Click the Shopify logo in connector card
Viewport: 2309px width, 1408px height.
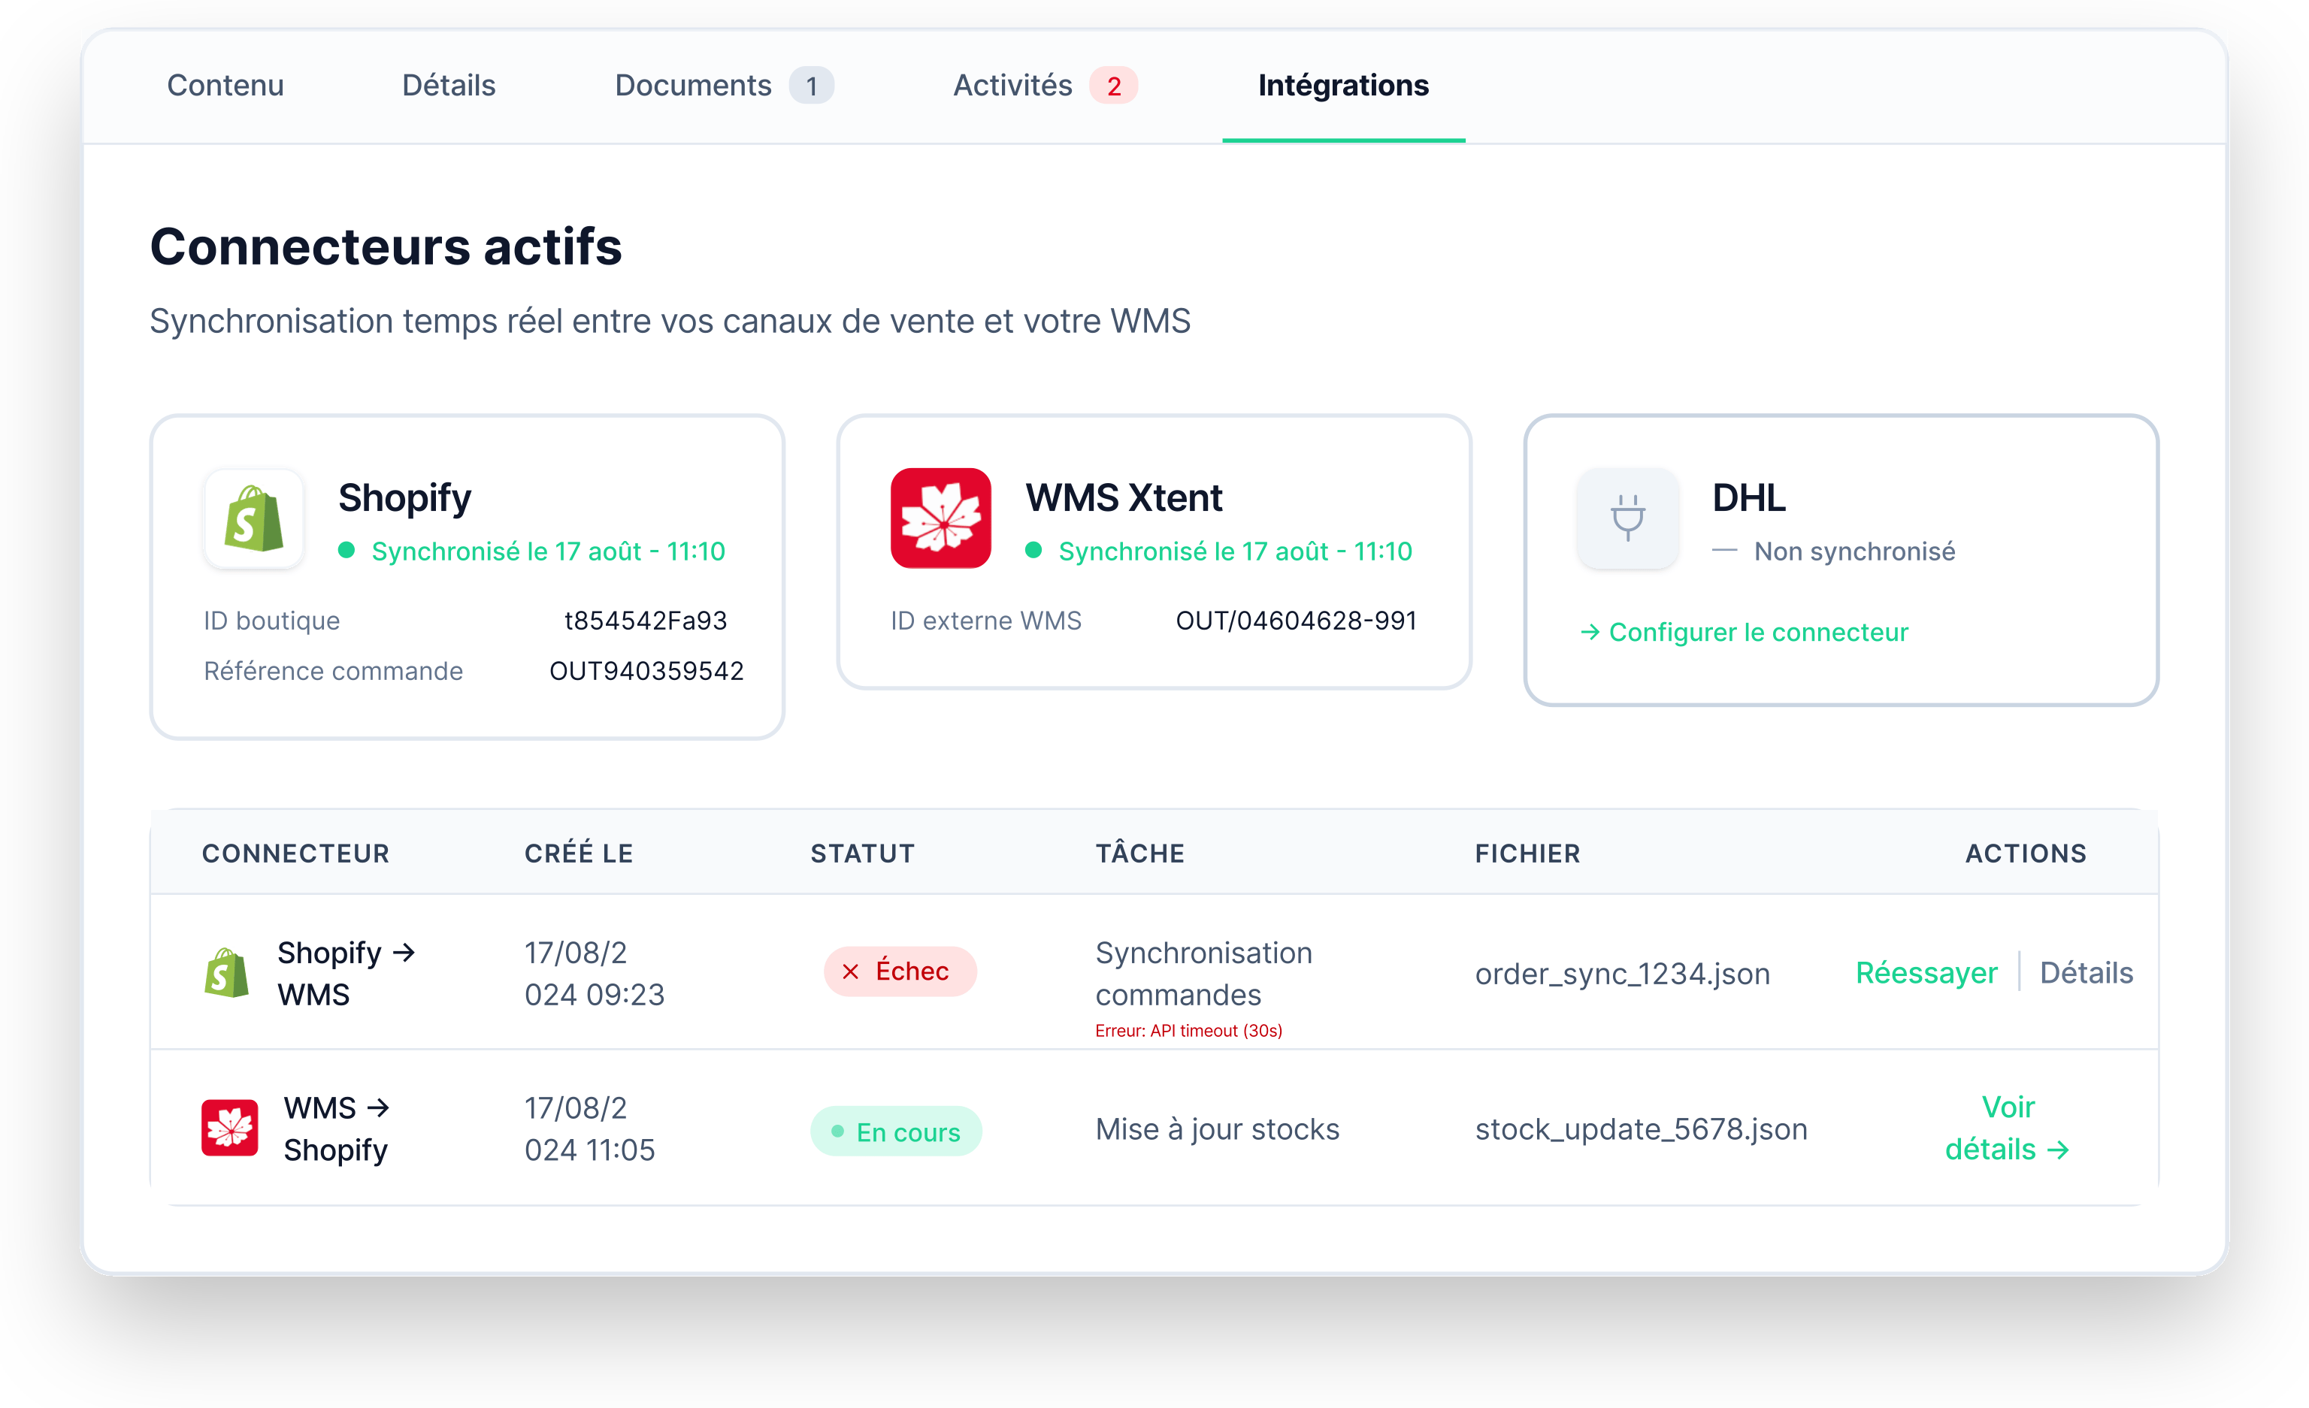[x=253, y=519]
